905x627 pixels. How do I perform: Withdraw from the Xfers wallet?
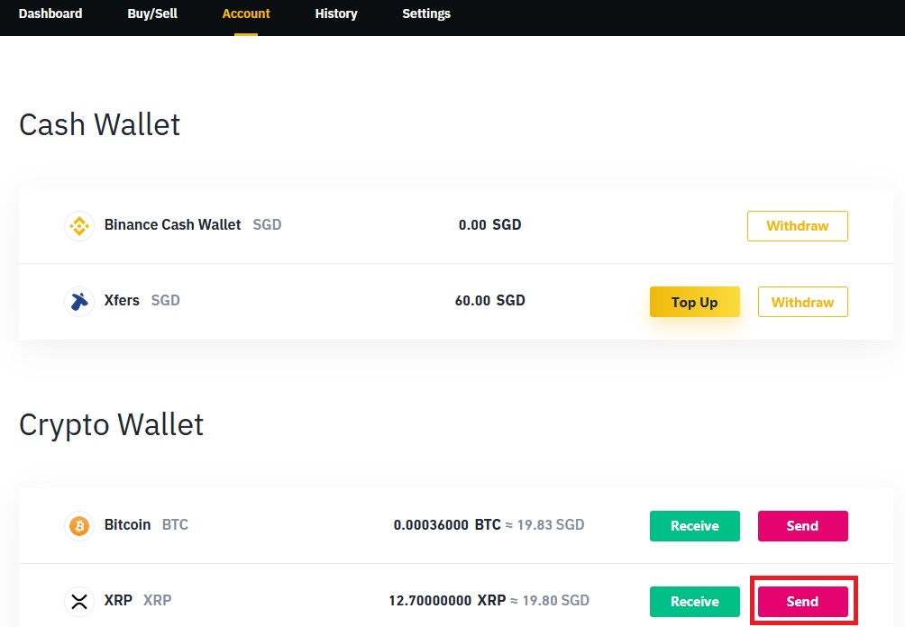point(802,302)
